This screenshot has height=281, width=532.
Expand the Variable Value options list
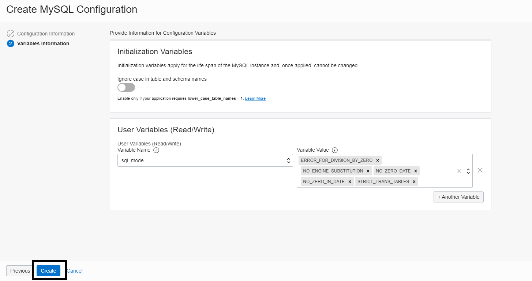[468, 171]
